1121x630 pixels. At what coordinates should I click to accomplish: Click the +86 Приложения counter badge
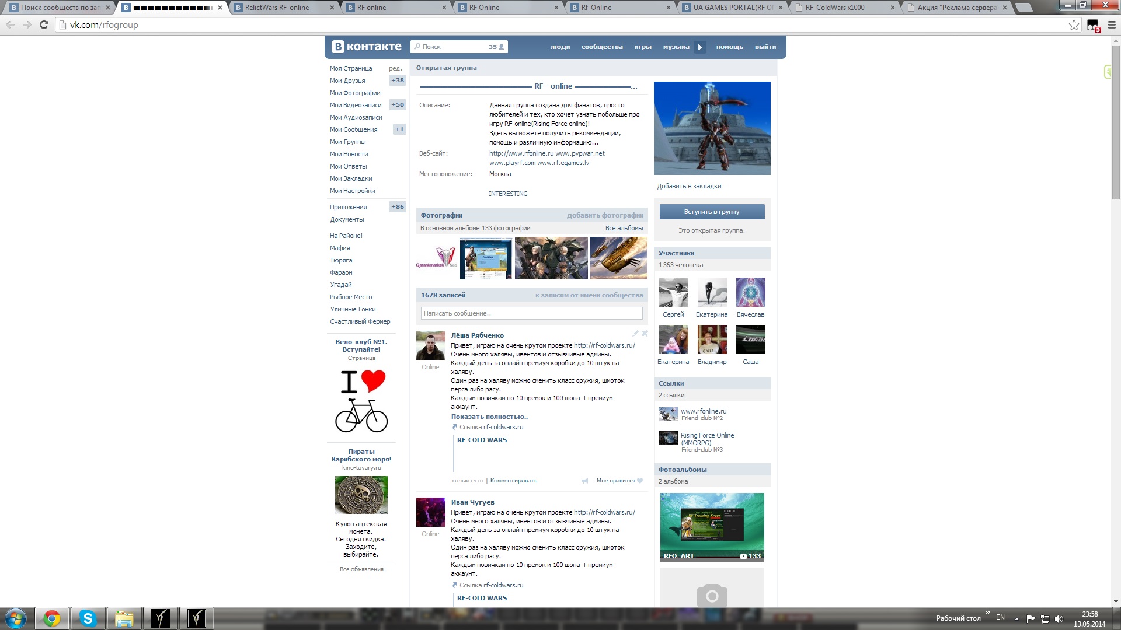(398, 207)
